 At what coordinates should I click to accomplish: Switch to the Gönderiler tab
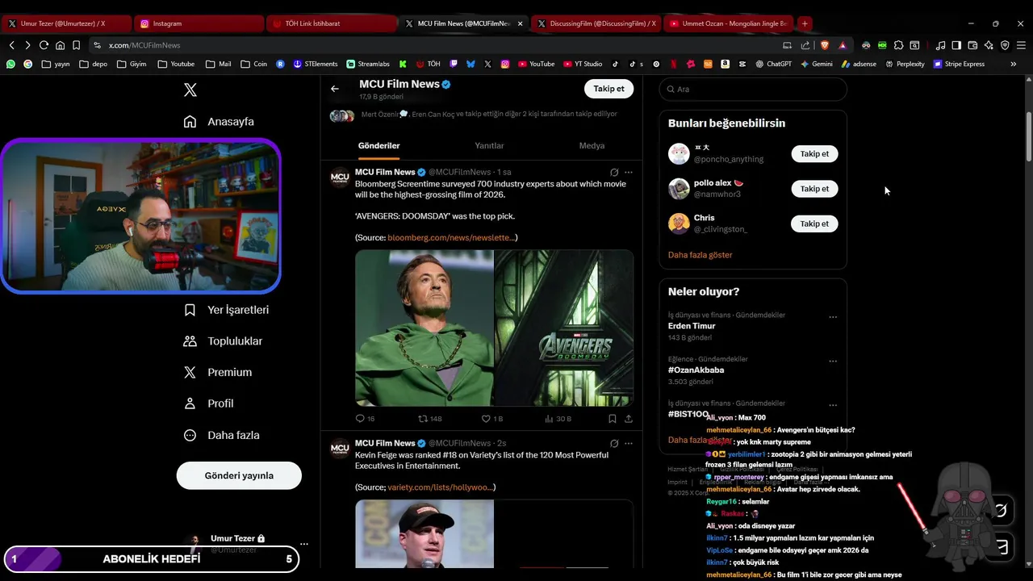tap(379, 146)
